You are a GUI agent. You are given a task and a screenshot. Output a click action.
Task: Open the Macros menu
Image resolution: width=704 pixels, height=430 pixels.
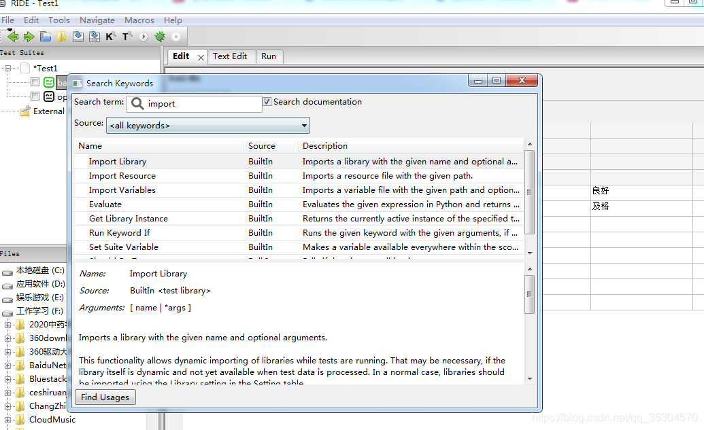139,20
